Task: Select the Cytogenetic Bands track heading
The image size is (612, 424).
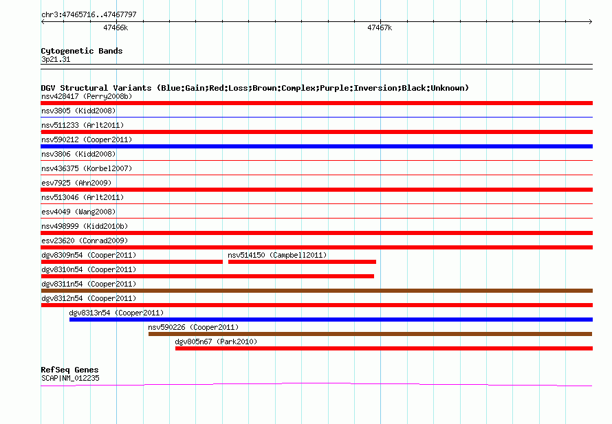Action: 82,51
